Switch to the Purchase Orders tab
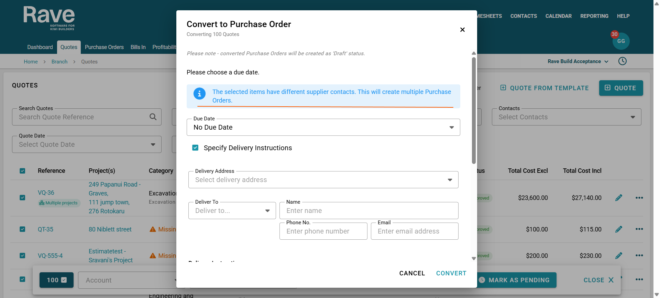Screen dimensions: 660x298 (104, 47)
